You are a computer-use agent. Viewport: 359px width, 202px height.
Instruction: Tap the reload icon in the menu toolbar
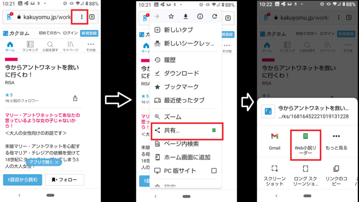click(x=215, y=17)
